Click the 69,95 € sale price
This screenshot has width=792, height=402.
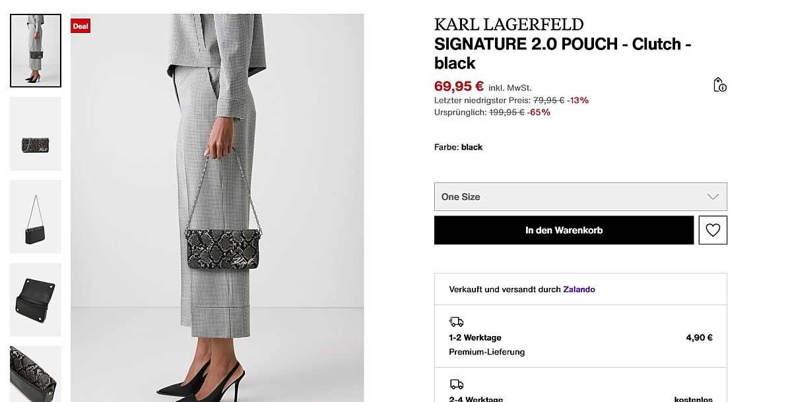(x=459, y=86)
